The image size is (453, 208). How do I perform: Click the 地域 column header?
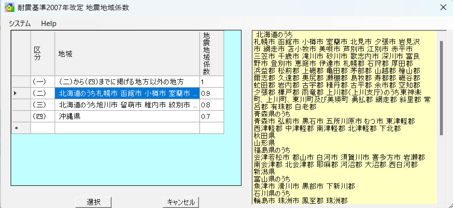(127, 53)
